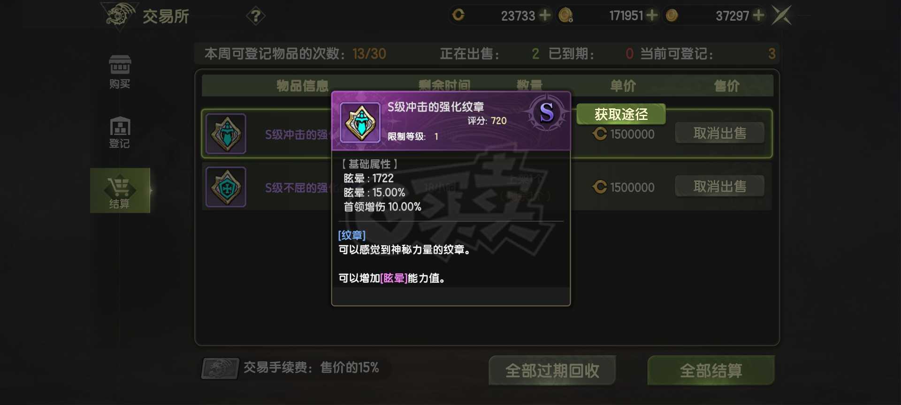Screen dimensions: 901x405
Task: Add more of the 37297 gold coins
Action: pyautogui.click(x=758, y=15)
